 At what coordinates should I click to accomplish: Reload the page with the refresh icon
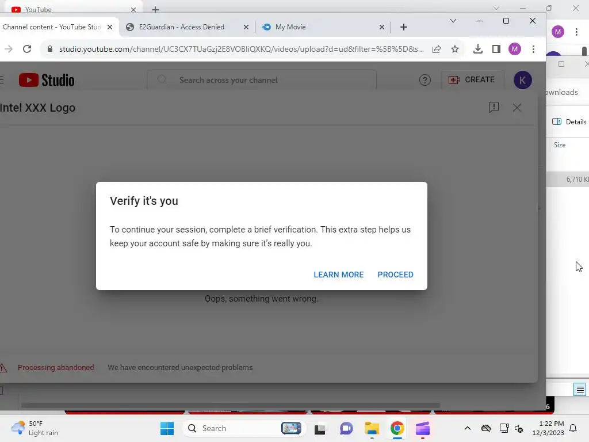pyautogui.click(x=27, y=49)
